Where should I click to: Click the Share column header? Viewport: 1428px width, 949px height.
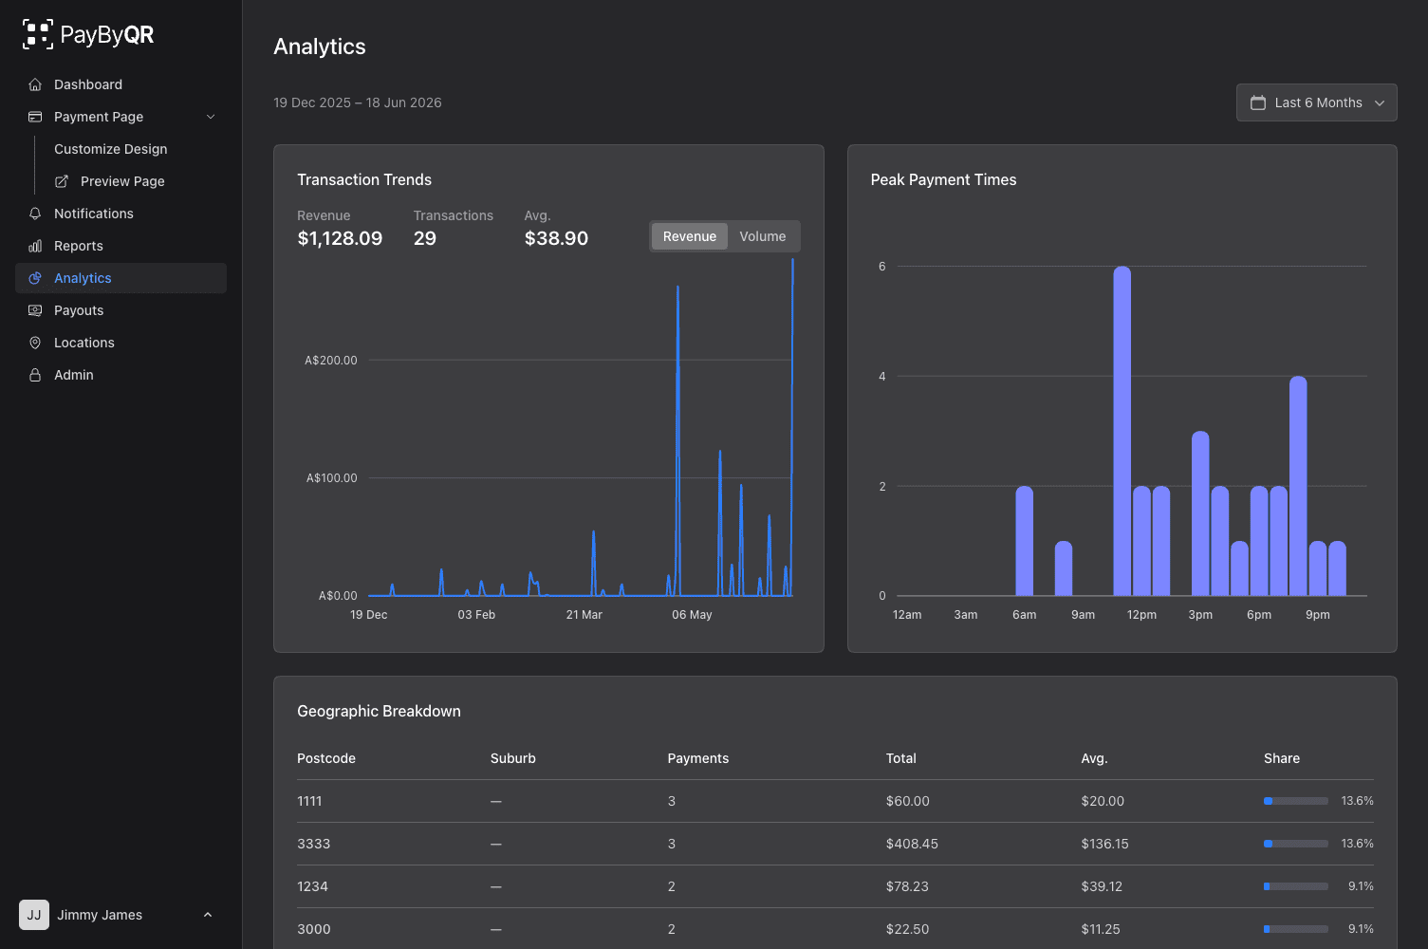click(1282, 758)
